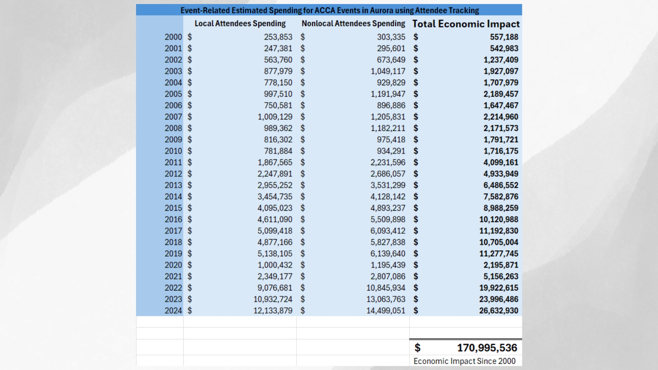This screenshot has width=658, height=370.
Task: Select nonlocal spending value 13,063,763
Action: tap(386, 299)
